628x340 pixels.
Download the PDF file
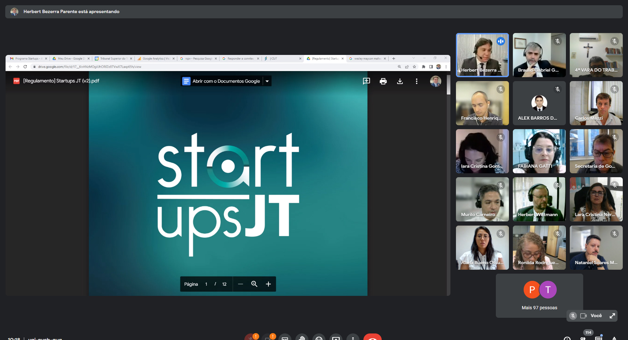tap(400, 81)
